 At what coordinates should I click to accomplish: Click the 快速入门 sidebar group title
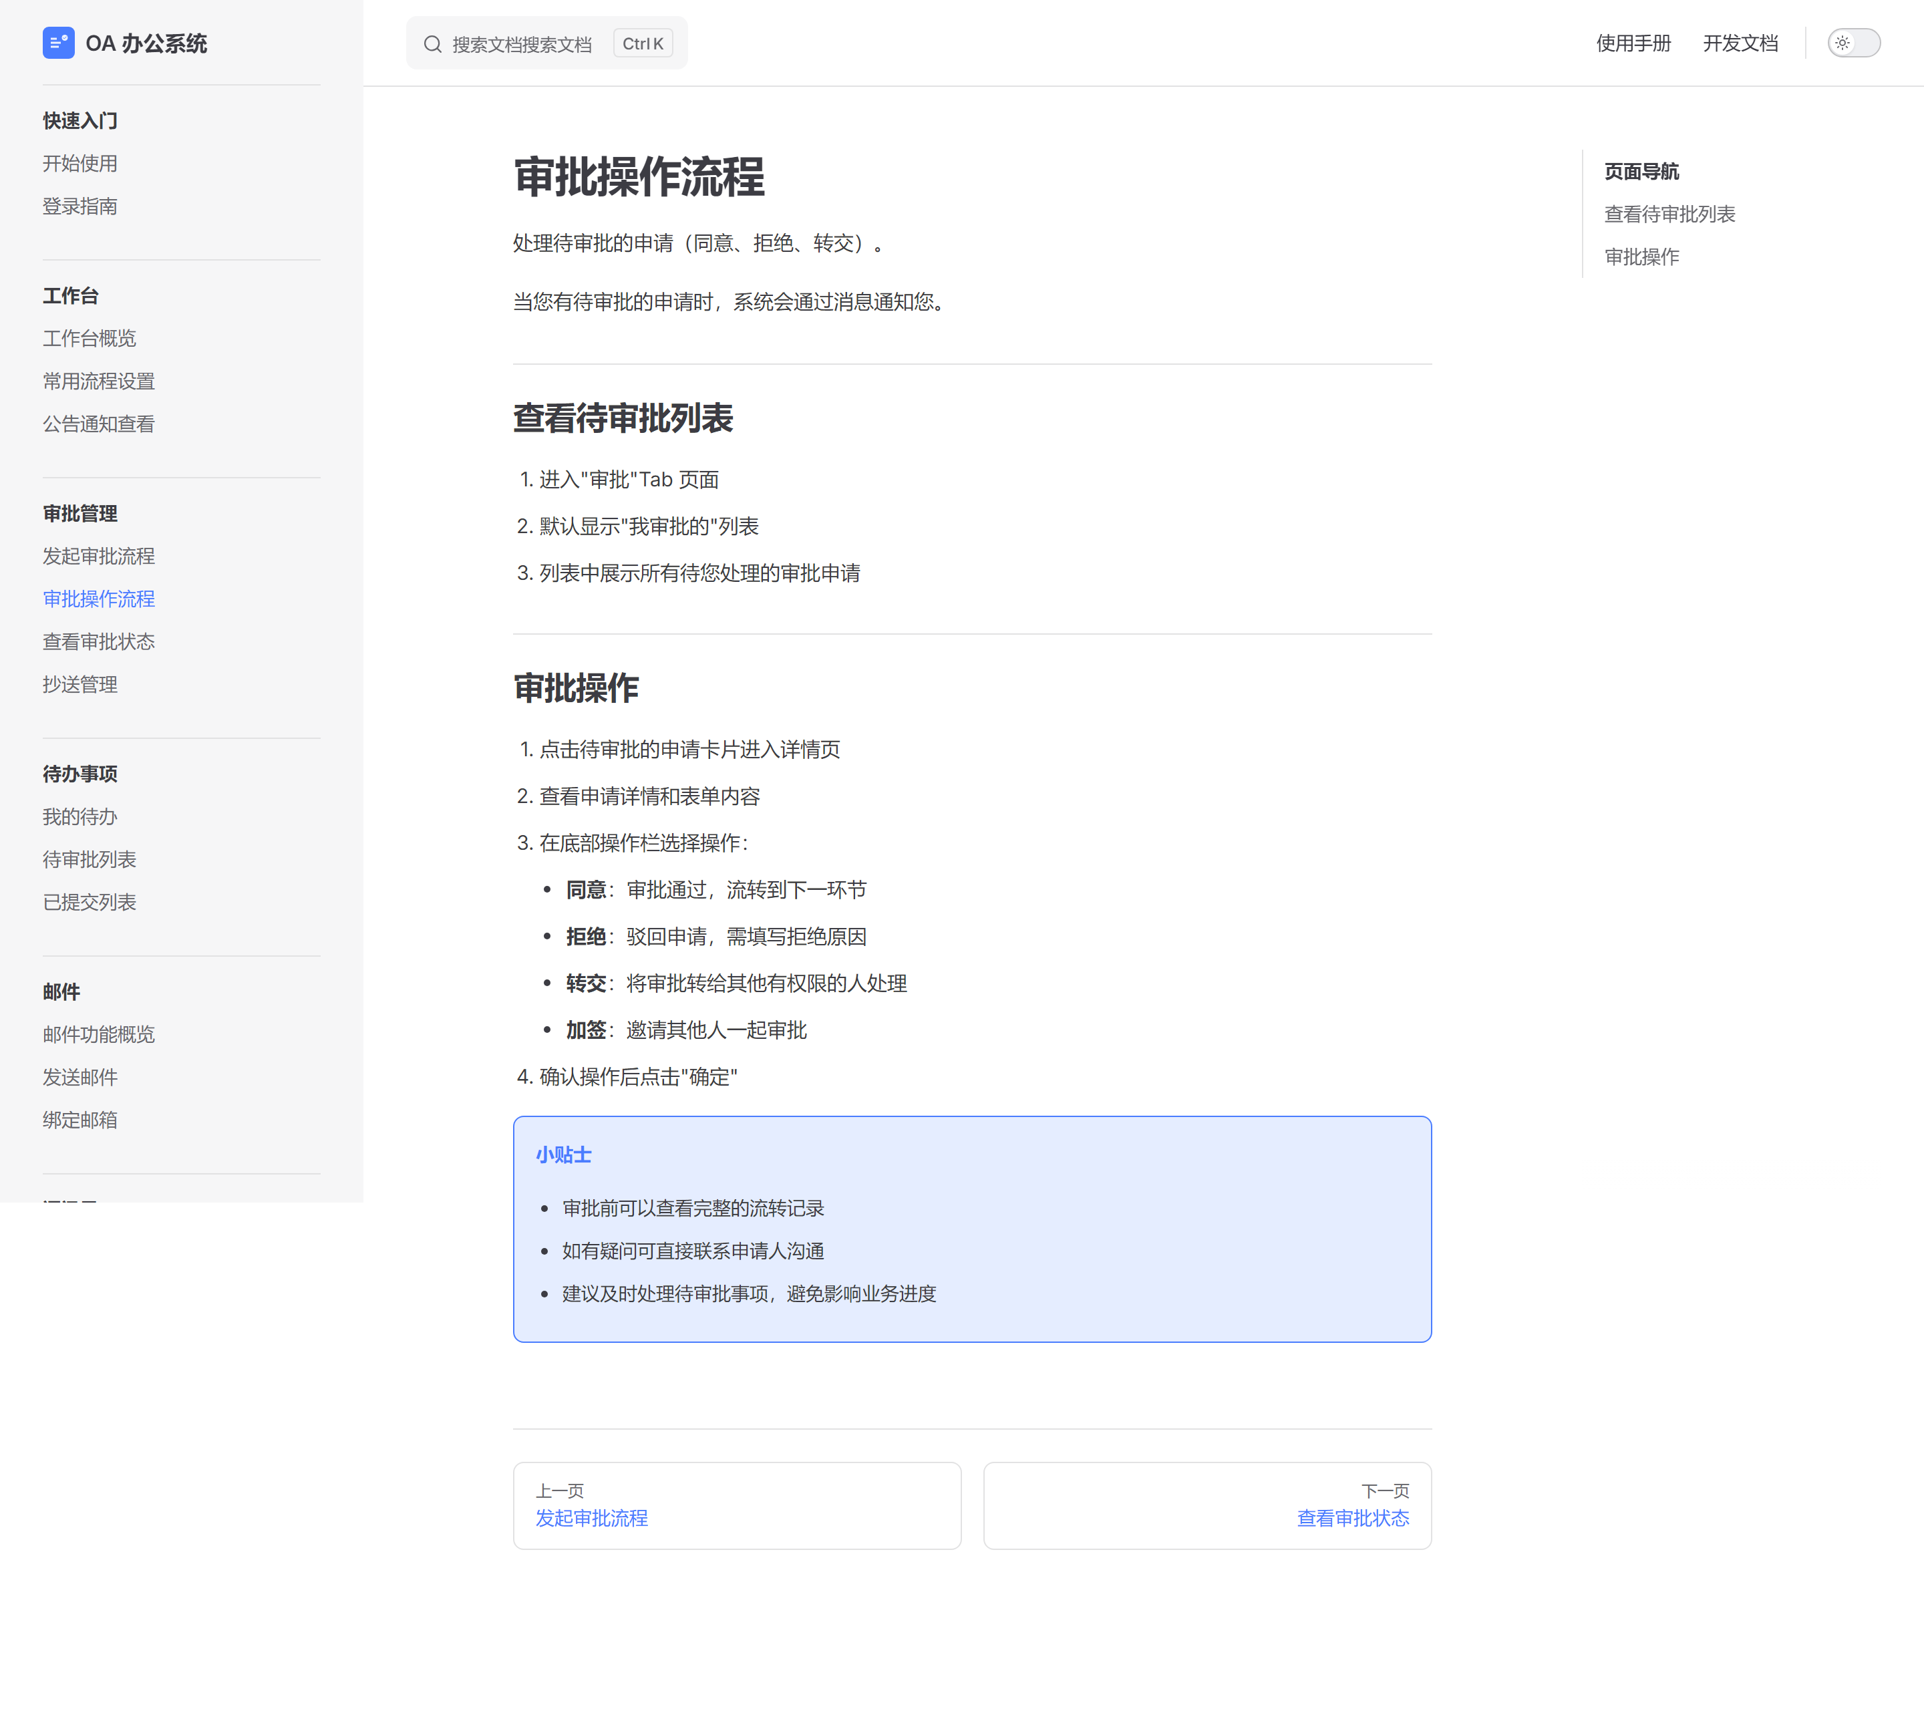(x=79, y=120)
